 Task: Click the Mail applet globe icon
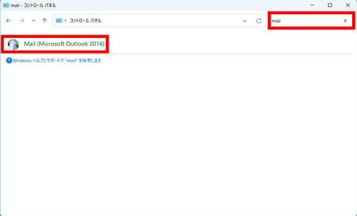[13, 45]
